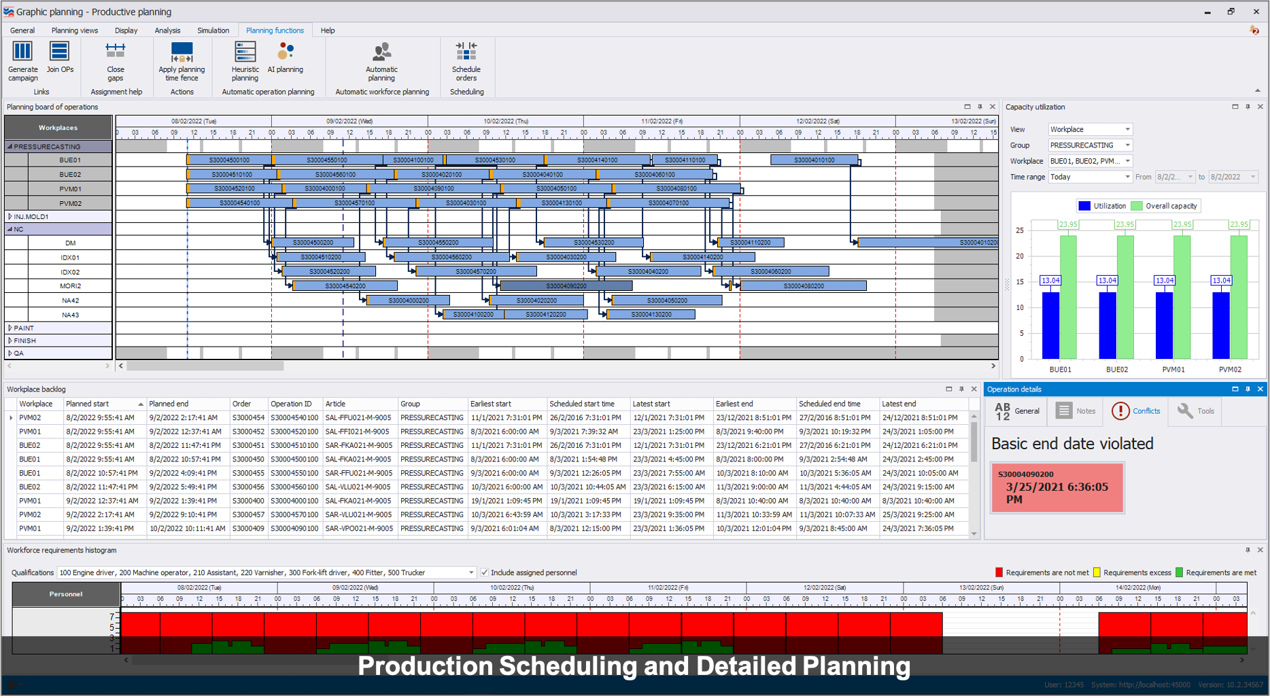Image resolution: width=1270 pixels, height=698 pixels.
Task: Open the Notes tab in Operation details
Action: (x=1076, y=411)
